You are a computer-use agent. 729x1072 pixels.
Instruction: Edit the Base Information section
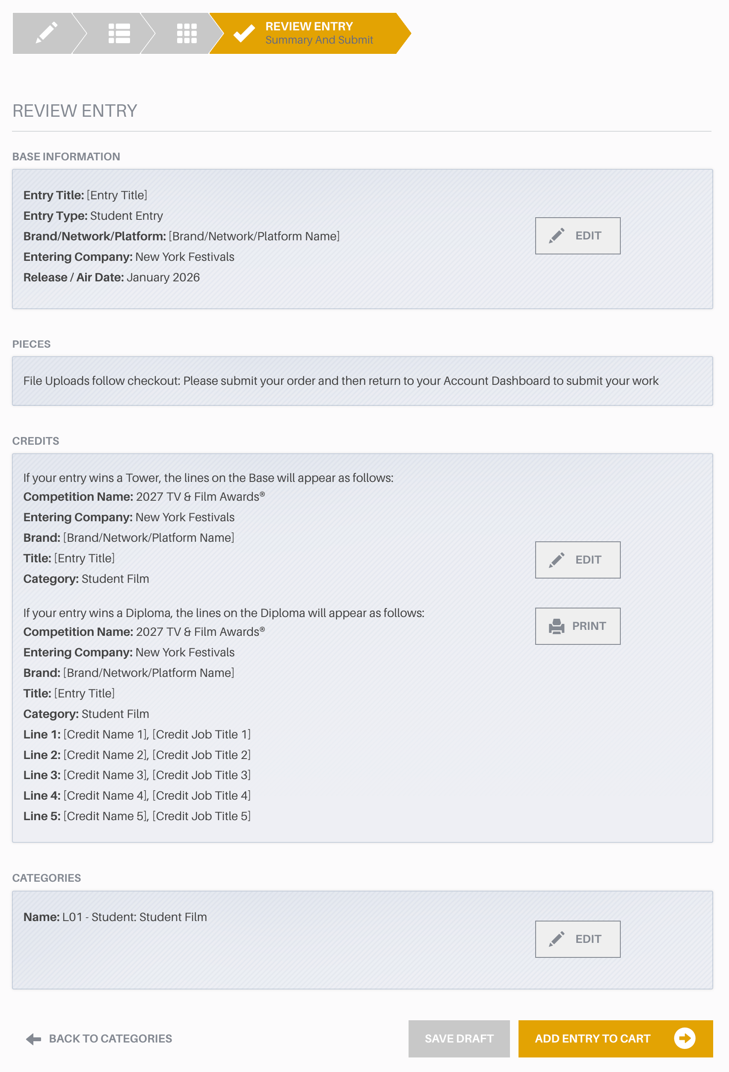coord(578,236)
